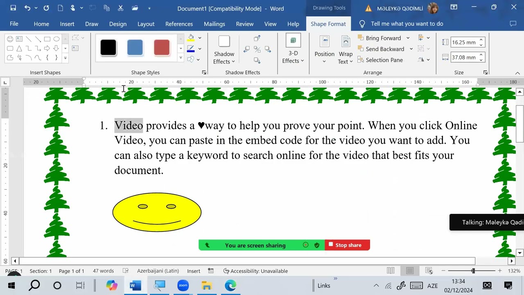
Task: Click Change Shape icon
Action: coord(191,59)
